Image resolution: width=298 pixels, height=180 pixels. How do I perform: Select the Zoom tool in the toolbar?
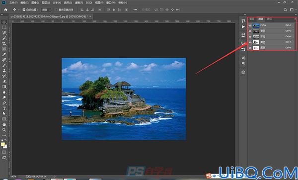click(4, 130)
